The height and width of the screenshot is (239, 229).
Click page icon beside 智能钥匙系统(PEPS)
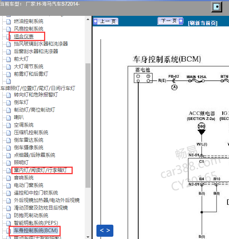9,223
